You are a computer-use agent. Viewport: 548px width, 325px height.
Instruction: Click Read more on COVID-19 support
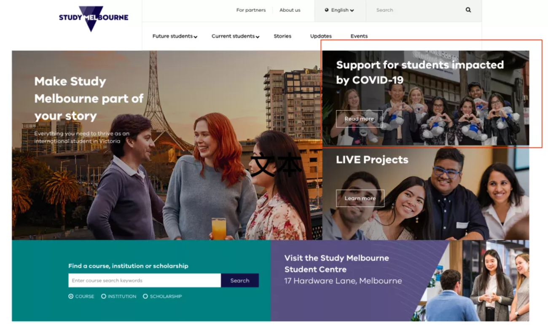click(x=359, y=119)
